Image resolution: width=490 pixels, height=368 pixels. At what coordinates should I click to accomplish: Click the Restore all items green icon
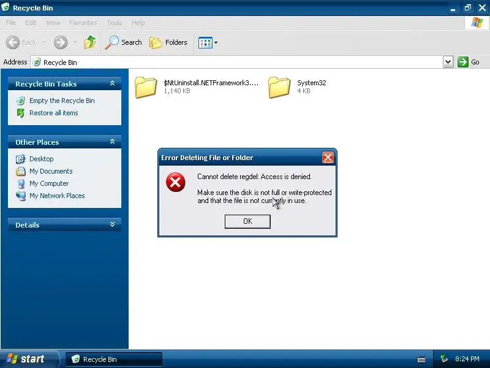pos(21,113)
